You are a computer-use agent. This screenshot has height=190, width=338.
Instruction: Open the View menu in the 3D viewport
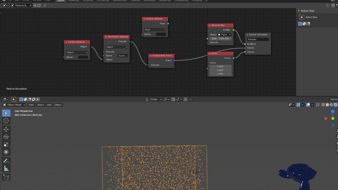31,105
